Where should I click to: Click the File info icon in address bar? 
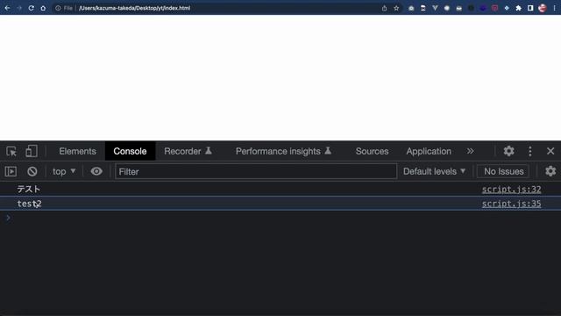(x=58, y=8)
